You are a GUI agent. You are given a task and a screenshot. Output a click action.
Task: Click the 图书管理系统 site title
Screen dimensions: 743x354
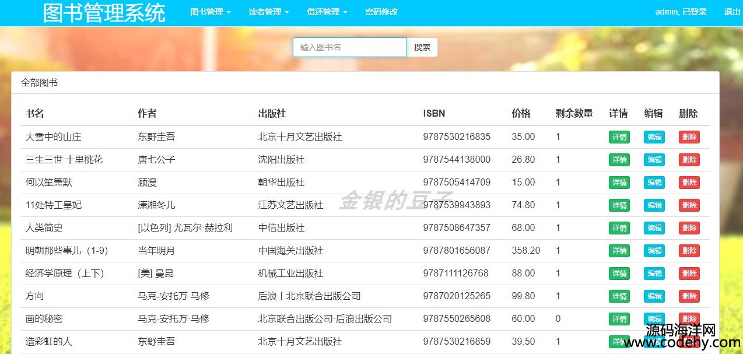(x=104, y=13)
